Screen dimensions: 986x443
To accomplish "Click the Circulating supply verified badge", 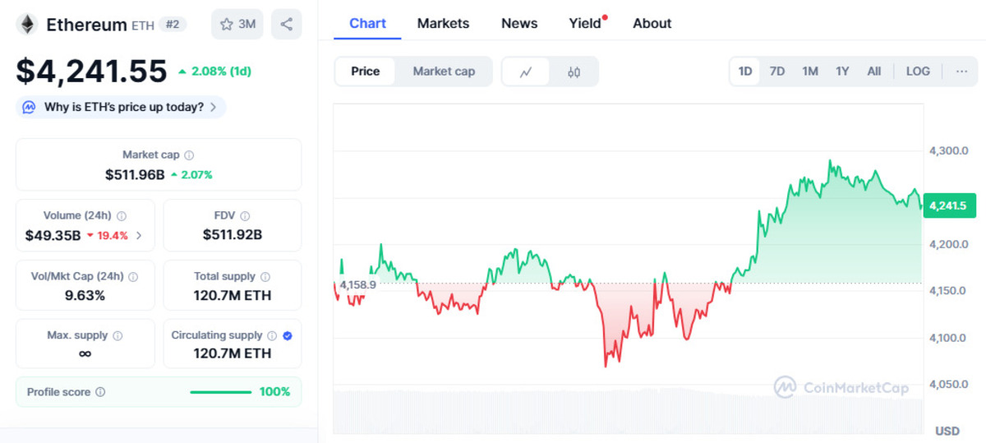I will pos(288,335).
